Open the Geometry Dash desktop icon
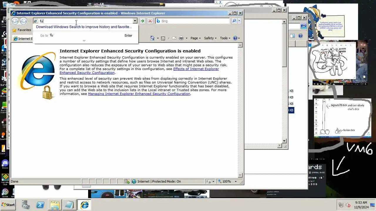Viewport: 376px width, 211px height. pos(5,179)
